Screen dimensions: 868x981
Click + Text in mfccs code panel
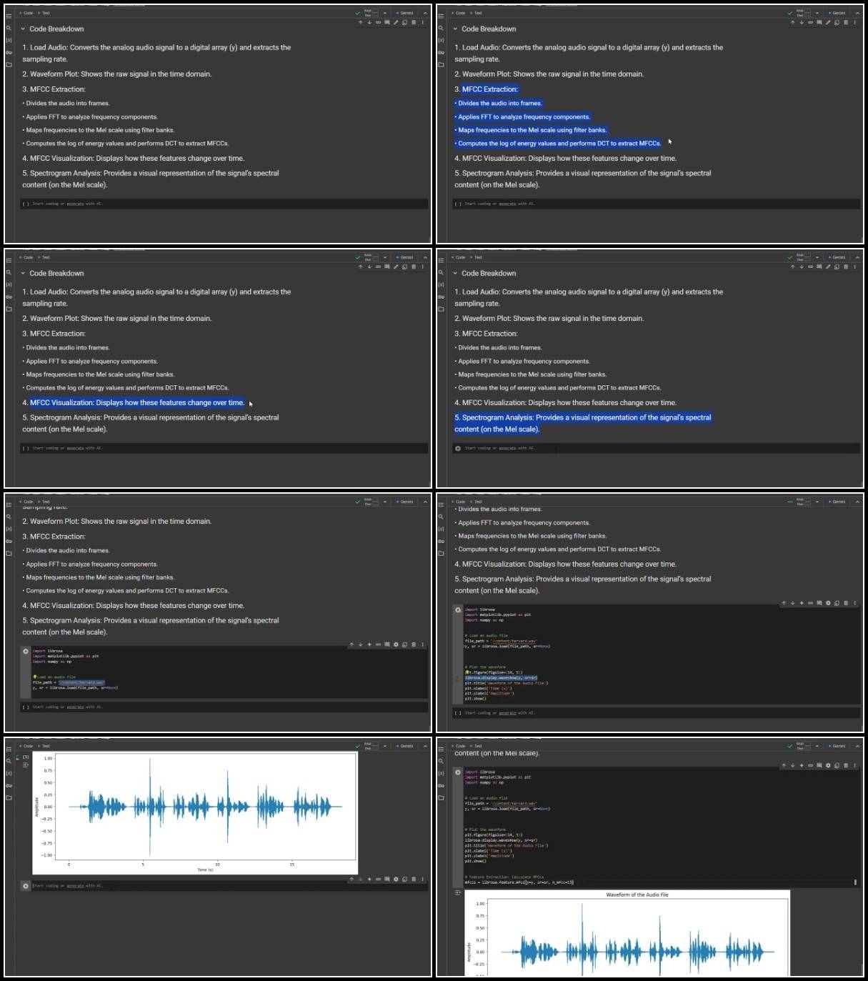point(477,746)
